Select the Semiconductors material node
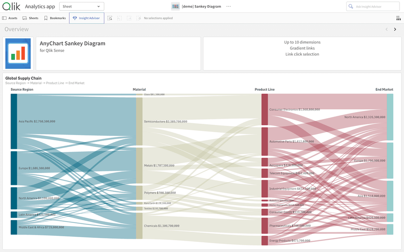The height and width of the screenshot is (252, 404). click(x=139, y=121)
